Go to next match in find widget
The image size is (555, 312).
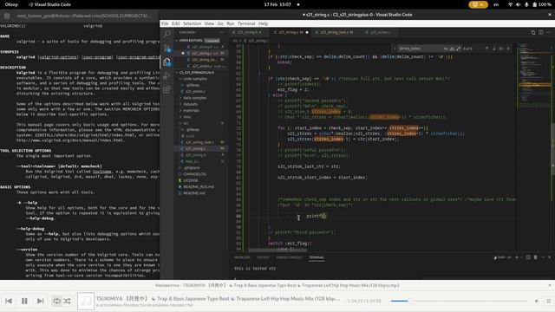pos(493,49)
